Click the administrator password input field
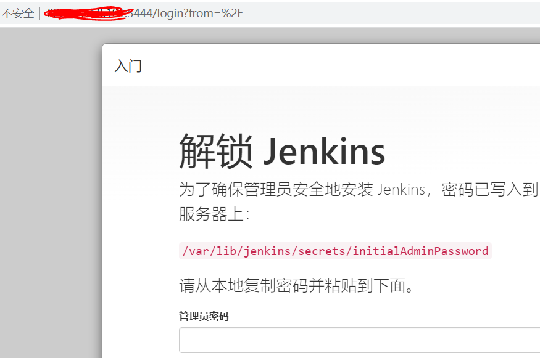The image size is (540, 358). click(360, 340)
